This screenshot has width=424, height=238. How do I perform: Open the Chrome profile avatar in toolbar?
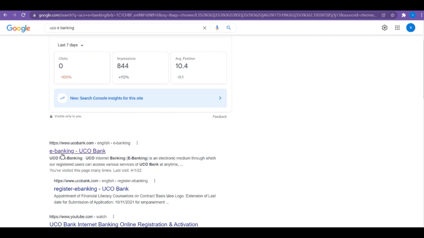[413, 15]
